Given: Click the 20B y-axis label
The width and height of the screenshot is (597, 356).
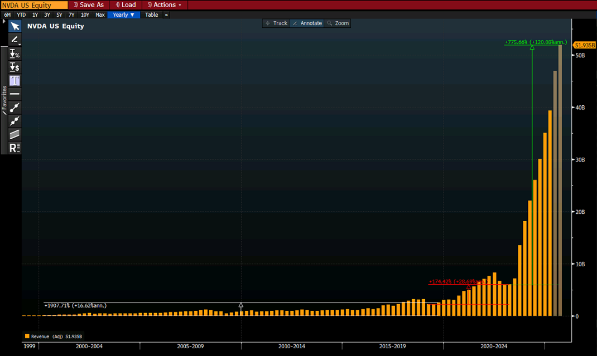Looking at the screenshot, I should click(580, 212).
